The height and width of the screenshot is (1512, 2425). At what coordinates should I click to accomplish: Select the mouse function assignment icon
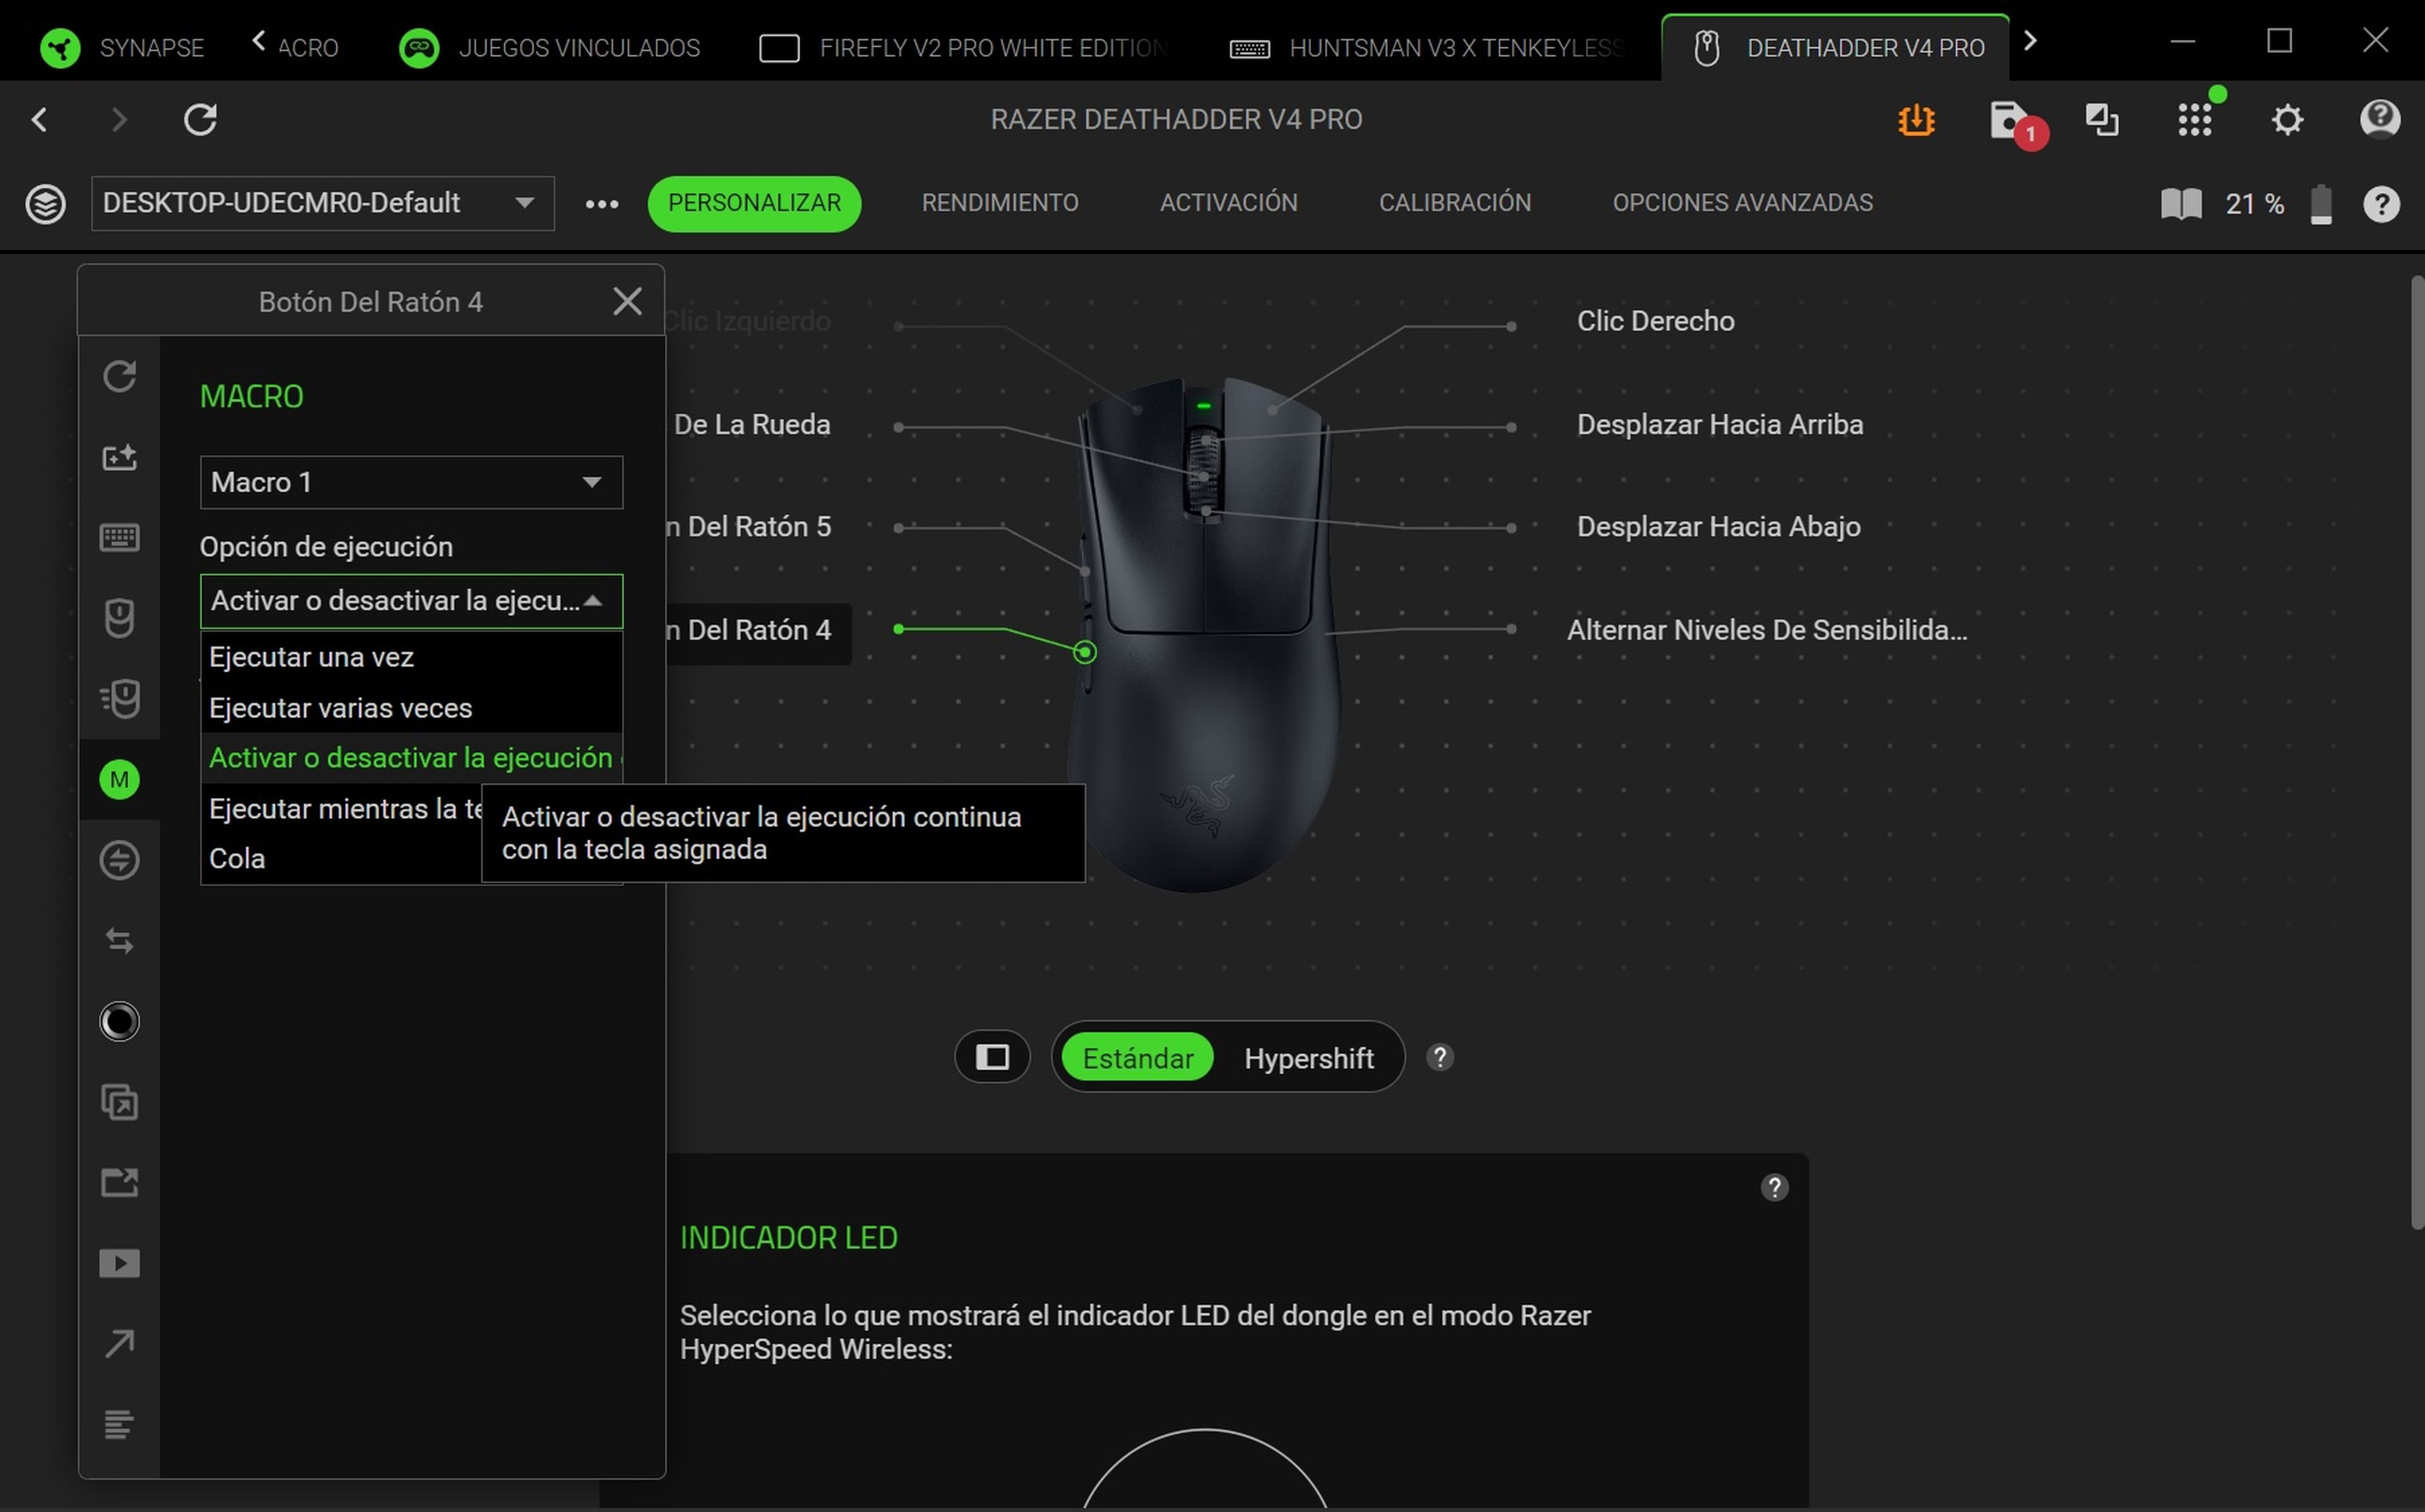coord(119,618)
